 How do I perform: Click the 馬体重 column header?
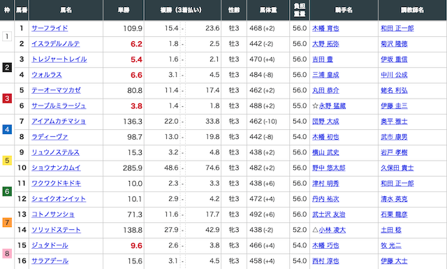click(268, 10)
